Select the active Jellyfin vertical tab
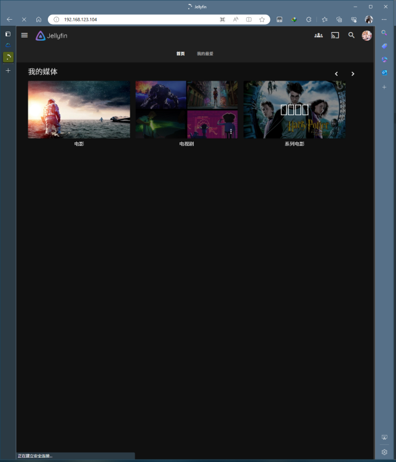 [8, 57]
